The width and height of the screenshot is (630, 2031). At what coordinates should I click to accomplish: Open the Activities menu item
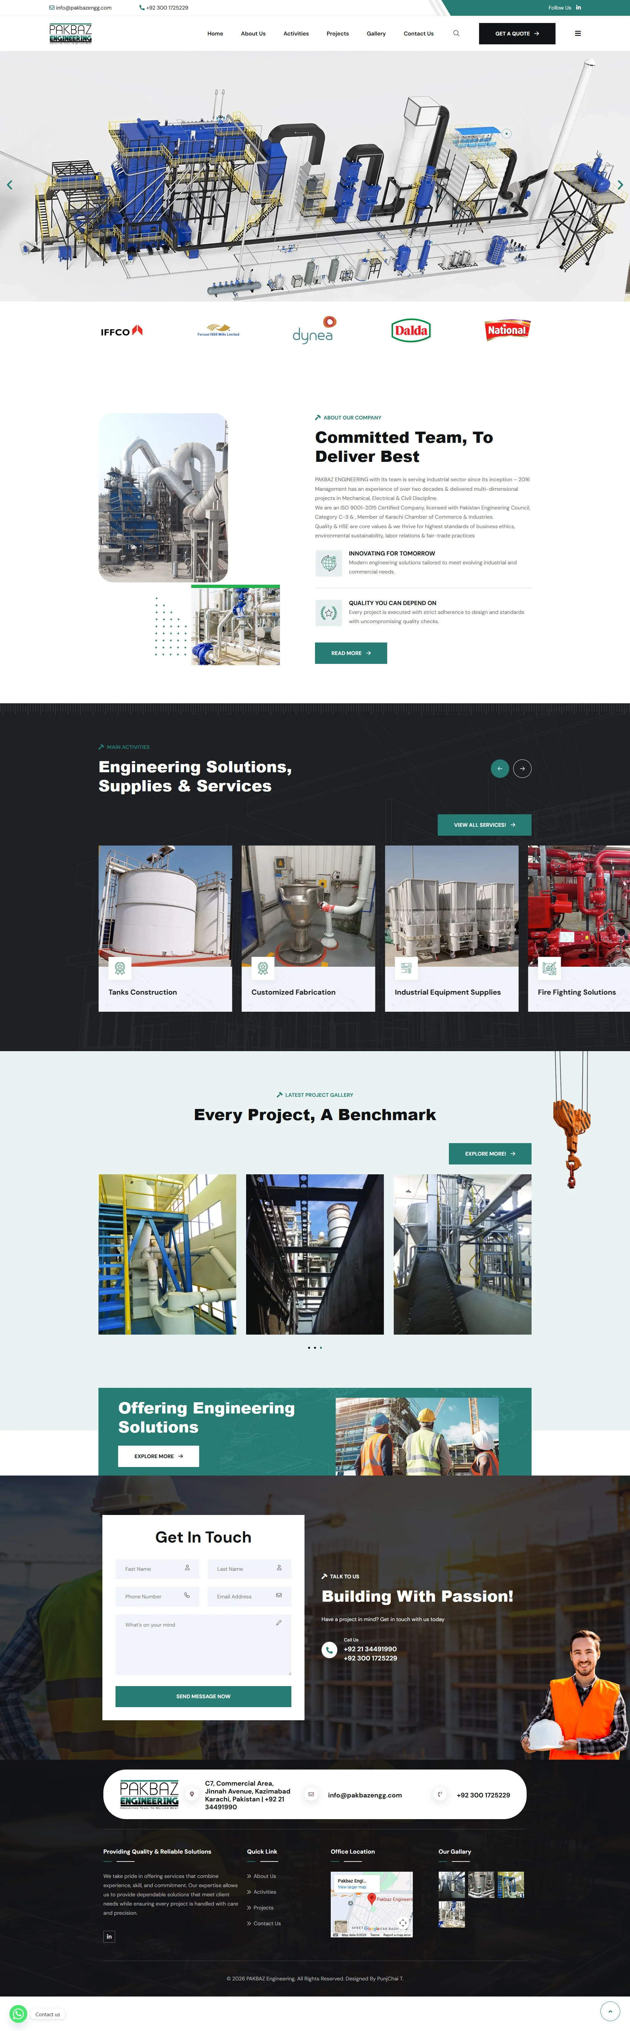click(x=295, y=34)
